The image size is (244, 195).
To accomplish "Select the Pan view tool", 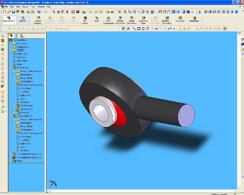I will point(147,12).
